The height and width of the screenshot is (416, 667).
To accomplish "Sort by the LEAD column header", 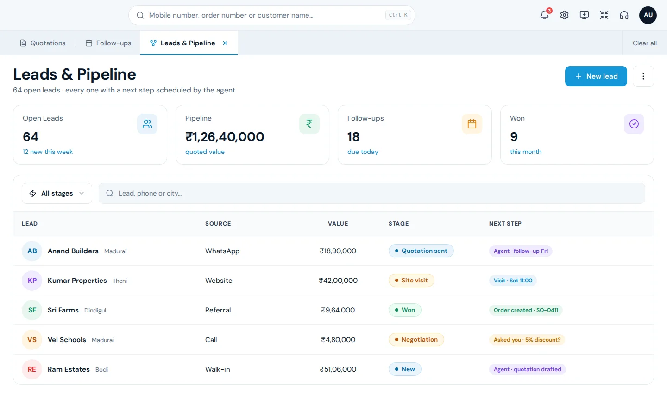I will click(30, 224).
